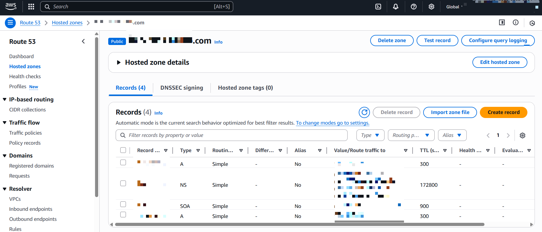Sort by Type column header arrow
The width and height of the screenshot is (542, 232).
(x=198, y=150)
